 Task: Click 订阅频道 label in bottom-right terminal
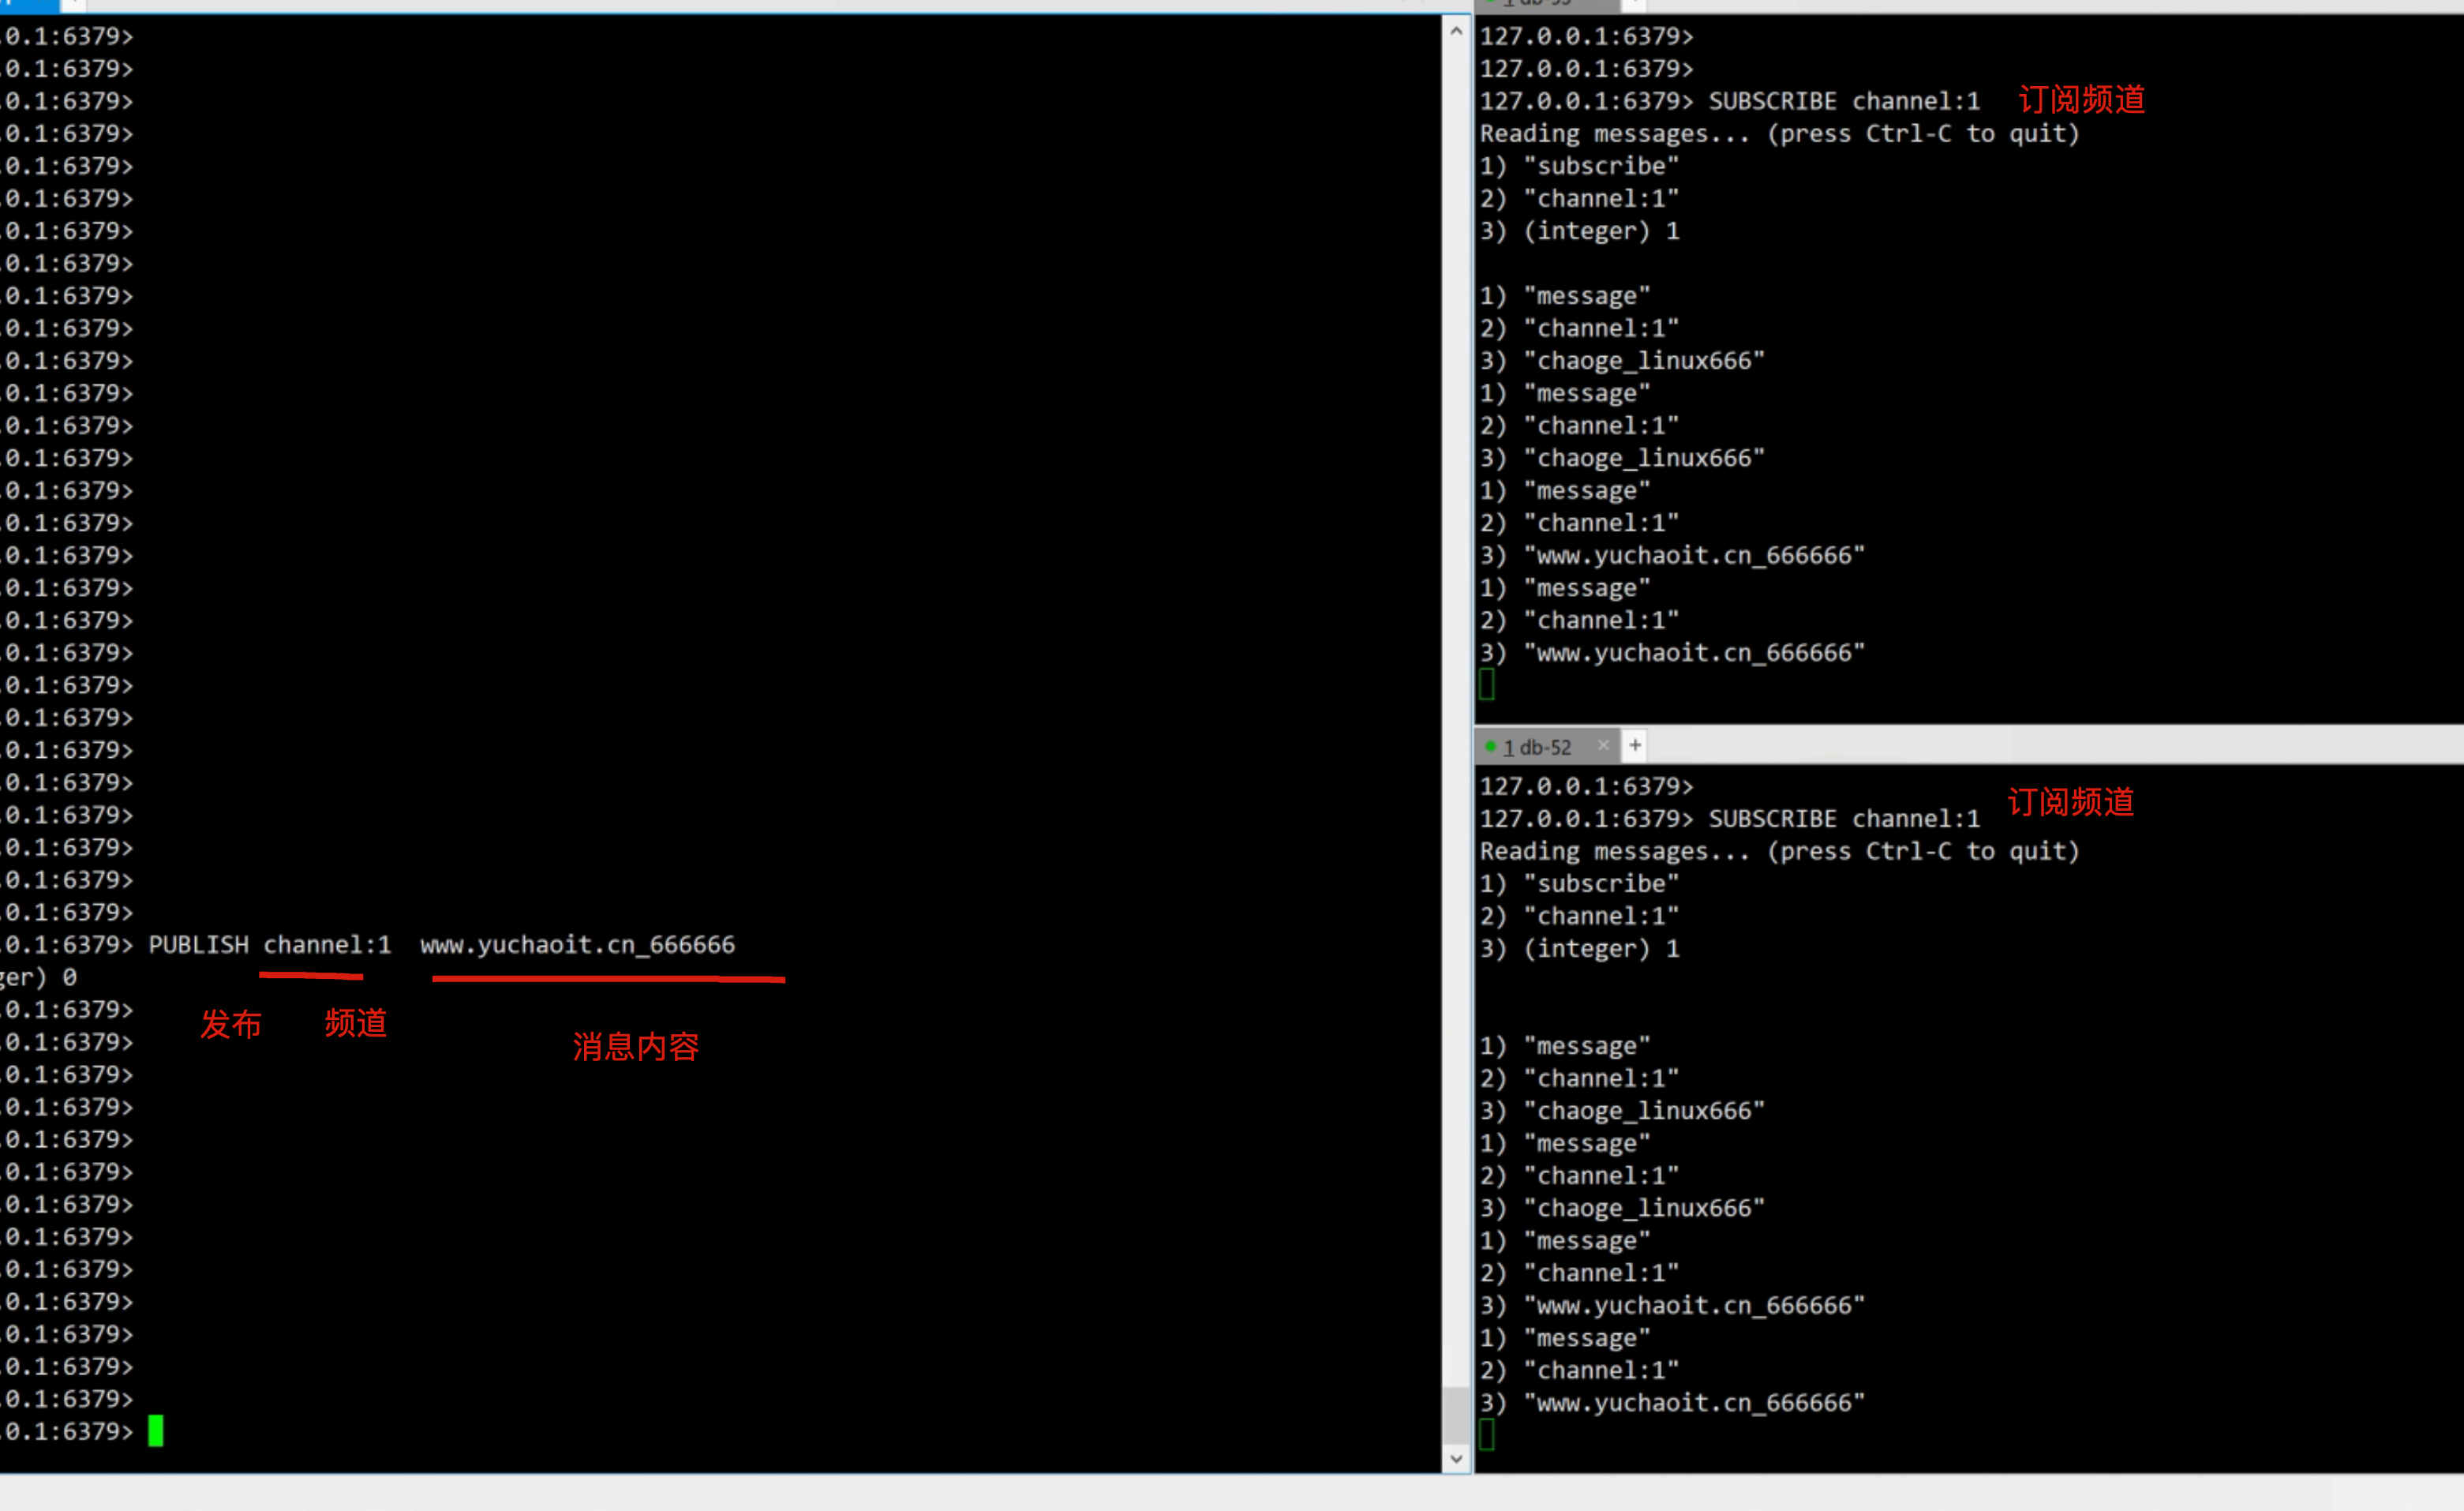click(2070, 802)
